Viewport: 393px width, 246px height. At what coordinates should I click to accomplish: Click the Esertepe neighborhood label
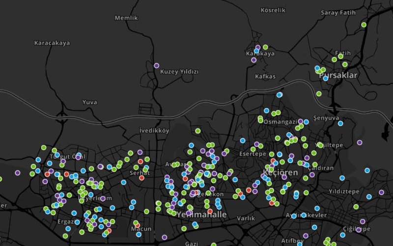pos(253,153)
